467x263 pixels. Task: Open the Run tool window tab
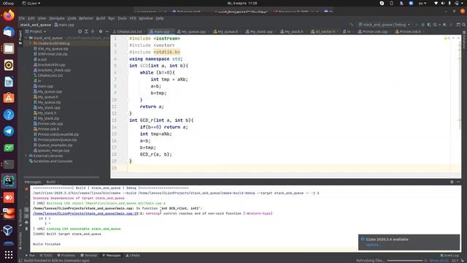tap(30, 255)
